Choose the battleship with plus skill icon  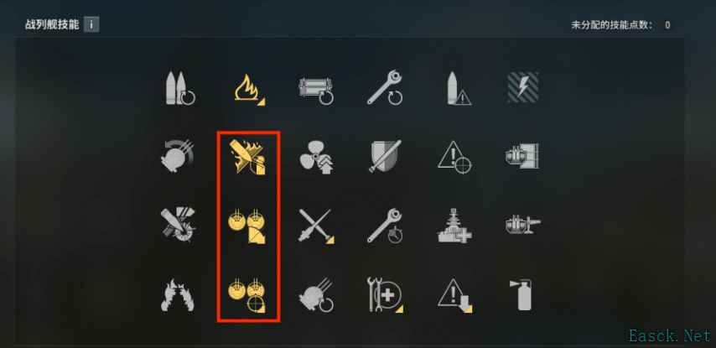(454, 226)
